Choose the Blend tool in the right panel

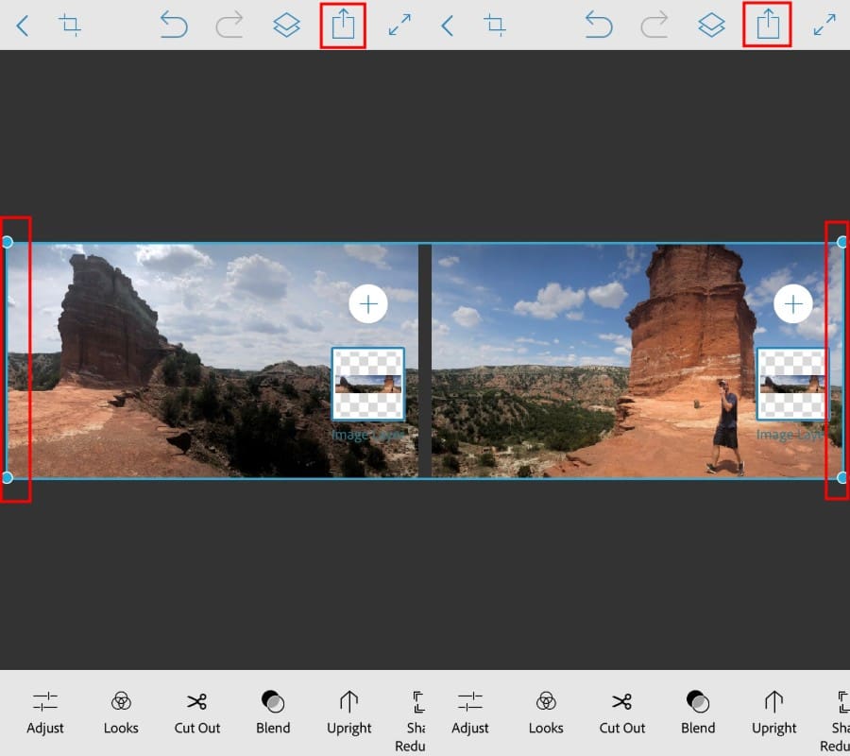pos(698,713)
